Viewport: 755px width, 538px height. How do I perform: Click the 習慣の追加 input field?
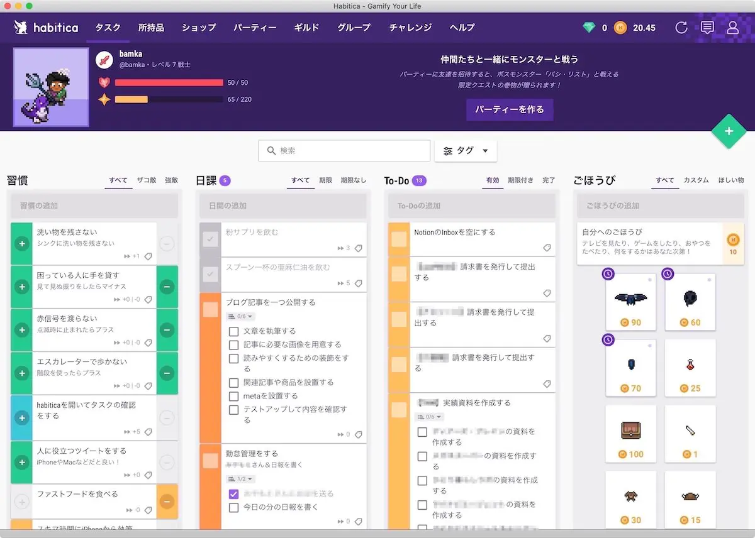click(94, 206)
